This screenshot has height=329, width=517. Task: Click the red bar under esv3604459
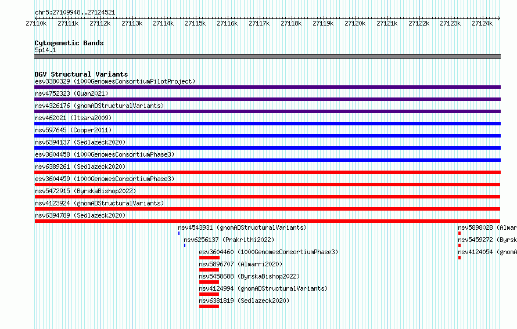coord(267,185)
